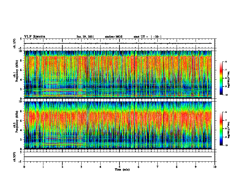The height and width of the screenshot is (187, 242).
Task: Click the "ch.1(V)" axis label at top
Action: 15,43
